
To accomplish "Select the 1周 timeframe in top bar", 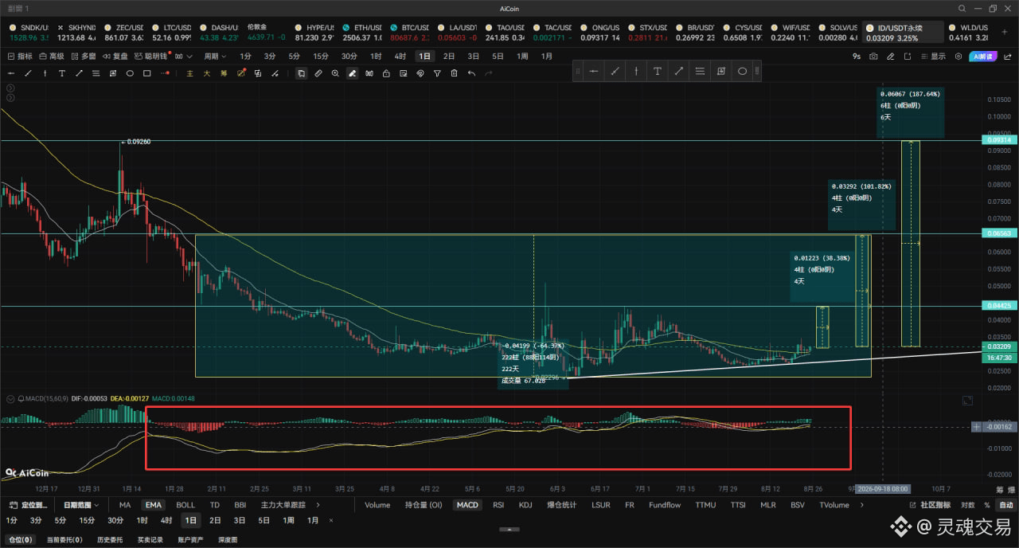I will [x=522, y=57].
